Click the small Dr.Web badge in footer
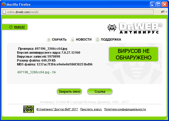Image resolution: width=169 pixels, height=121 pixels. click(x=28, y=109)
